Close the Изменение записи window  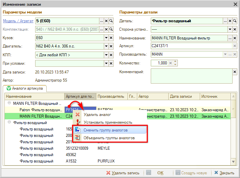(x=235, y=4)
